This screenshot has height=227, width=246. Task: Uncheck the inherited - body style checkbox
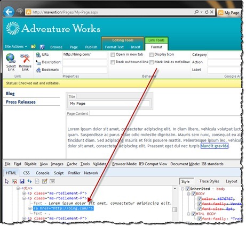pos(187,189)
